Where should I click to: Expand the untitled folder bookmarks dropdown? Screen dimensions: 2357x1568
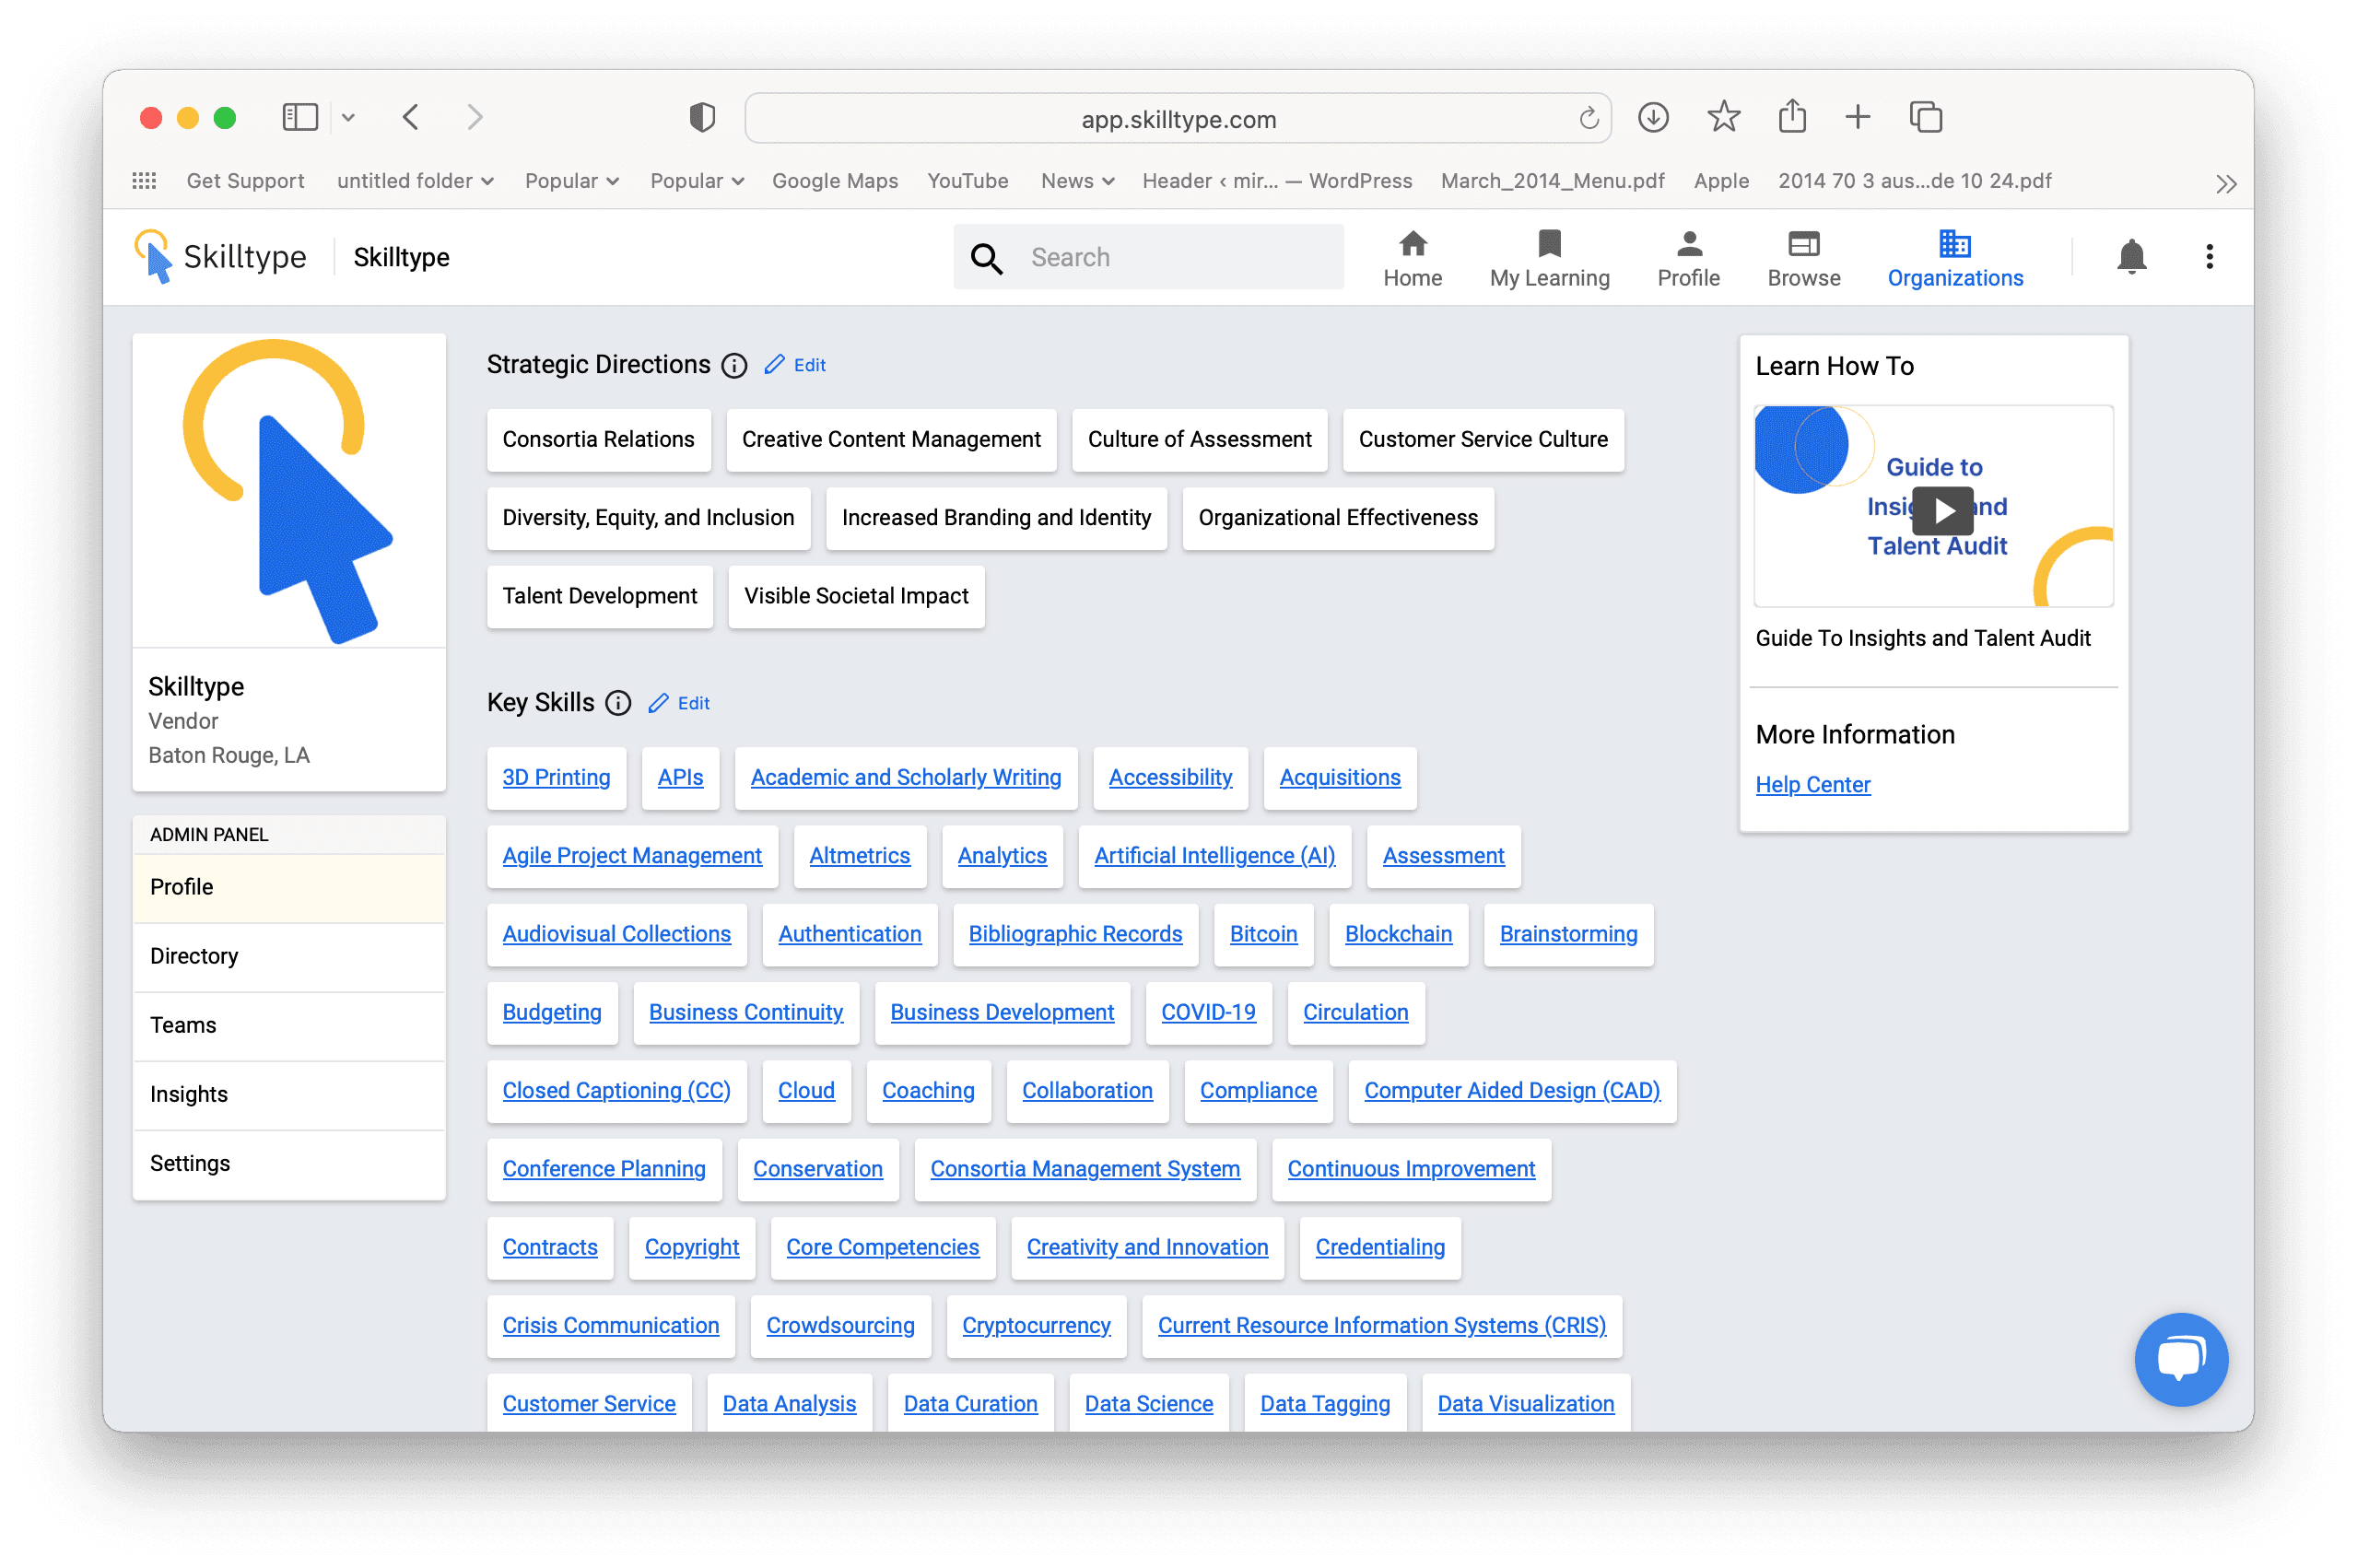415,181
